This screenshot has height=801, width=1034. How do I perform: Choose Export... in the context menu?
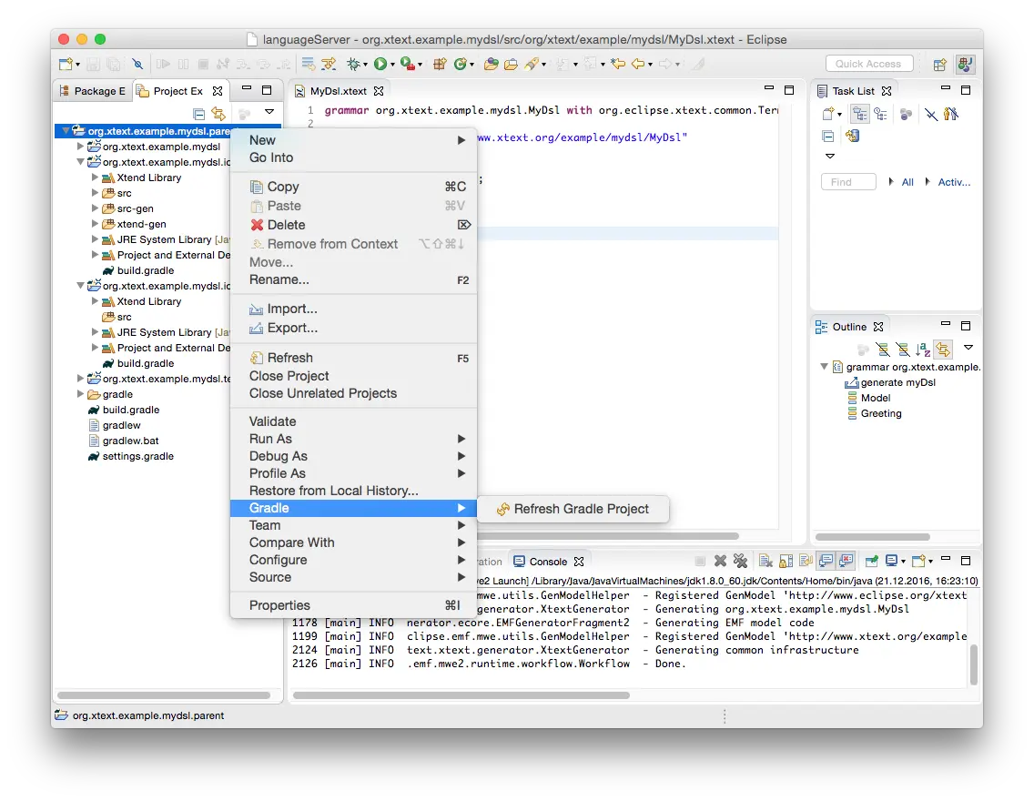[353, 328]
